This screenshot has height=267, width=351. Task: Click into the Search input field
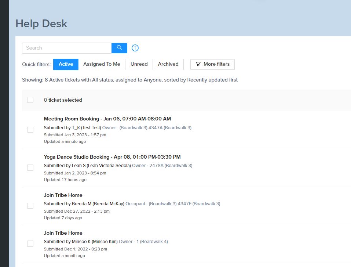tap(67, 48)
